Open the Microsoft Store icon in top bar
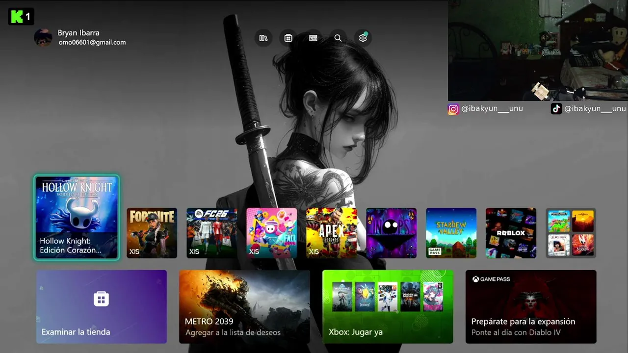Screen dimensions: 628x353 288,38
